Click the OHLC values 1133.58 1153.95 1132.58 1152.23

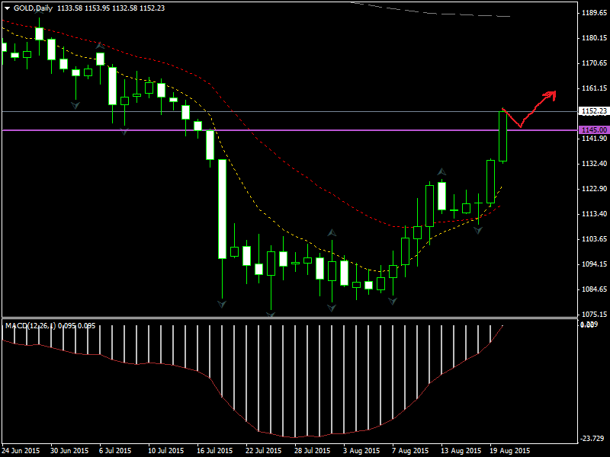pos(111,8)
